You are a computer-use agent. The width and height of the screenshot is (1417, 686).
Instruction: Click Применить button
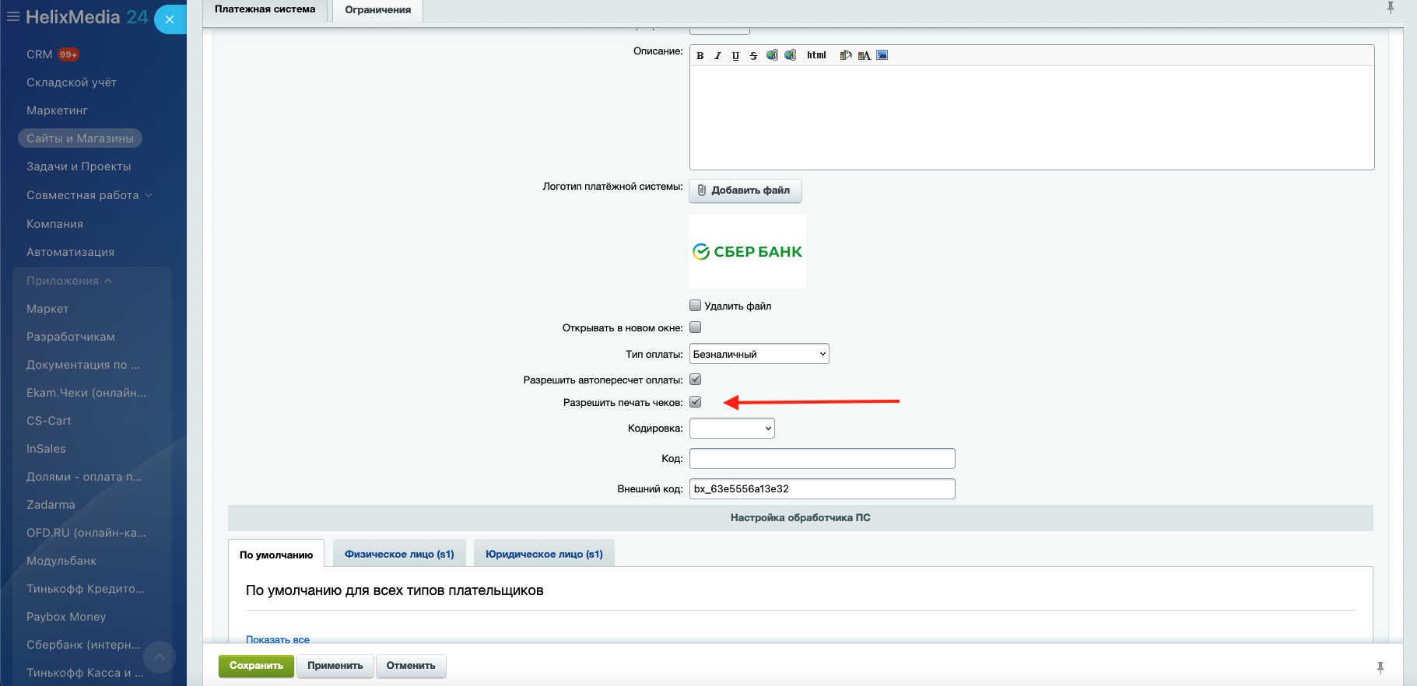(x=335, y=666)
